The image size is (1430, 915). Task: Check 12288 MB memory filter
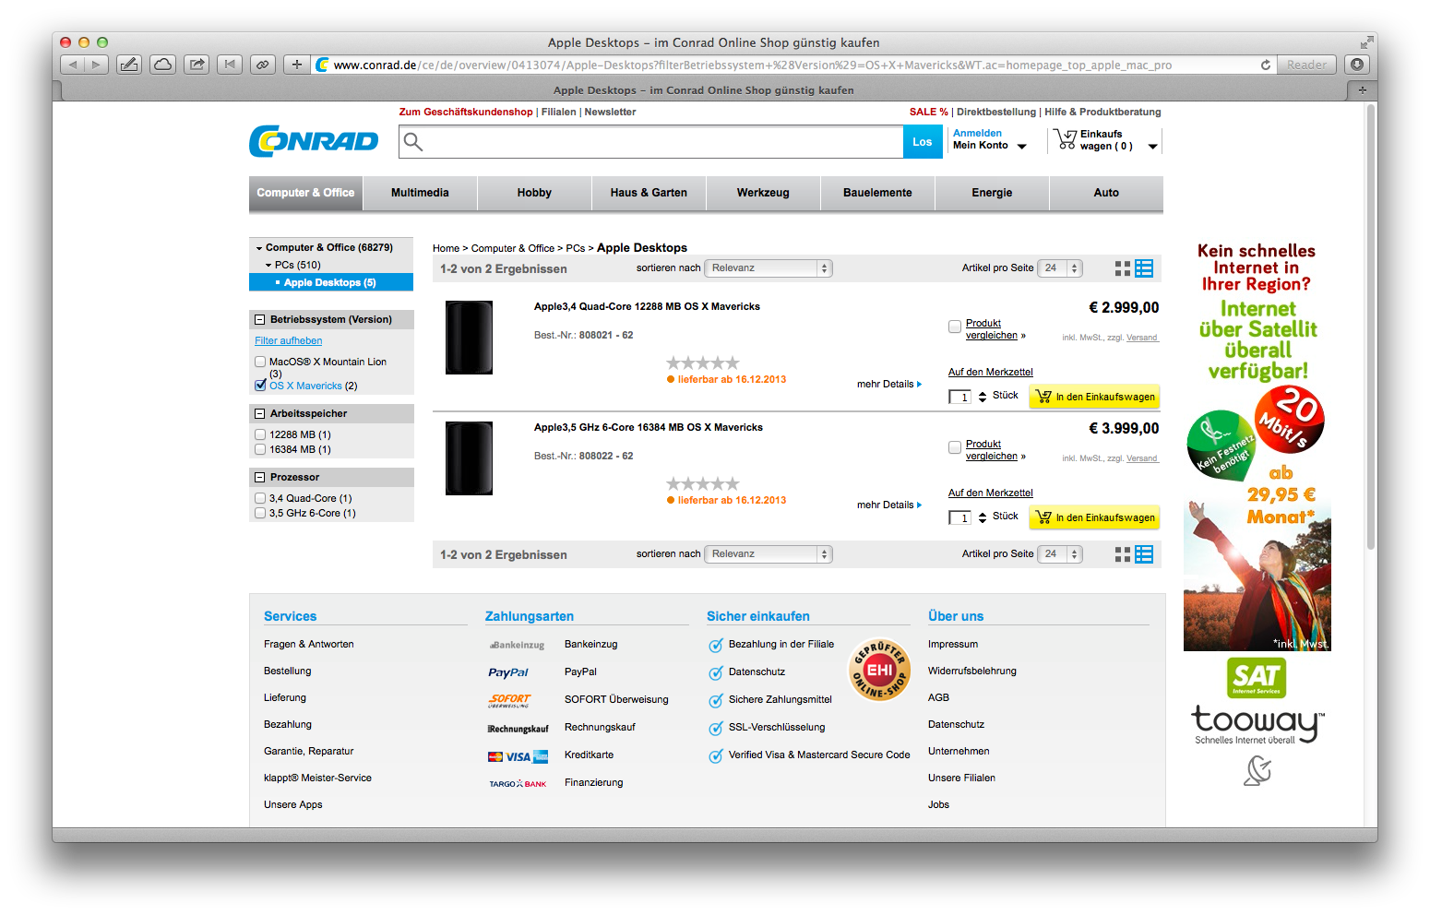pos(260,434)
